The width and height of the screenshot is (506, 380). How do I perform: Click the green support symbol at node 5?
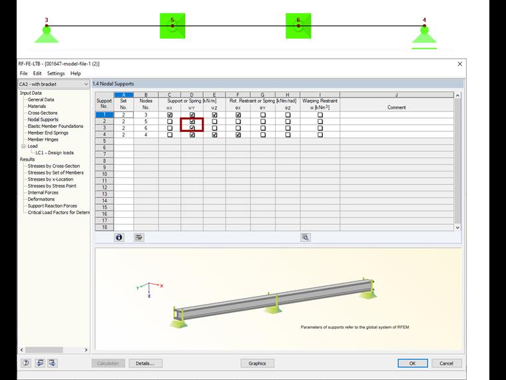point(172,26)
